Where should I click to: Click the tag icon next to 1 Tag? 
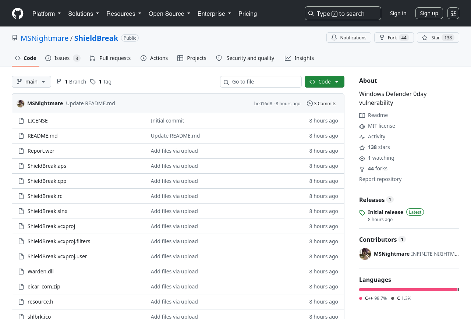click(93, 82)
